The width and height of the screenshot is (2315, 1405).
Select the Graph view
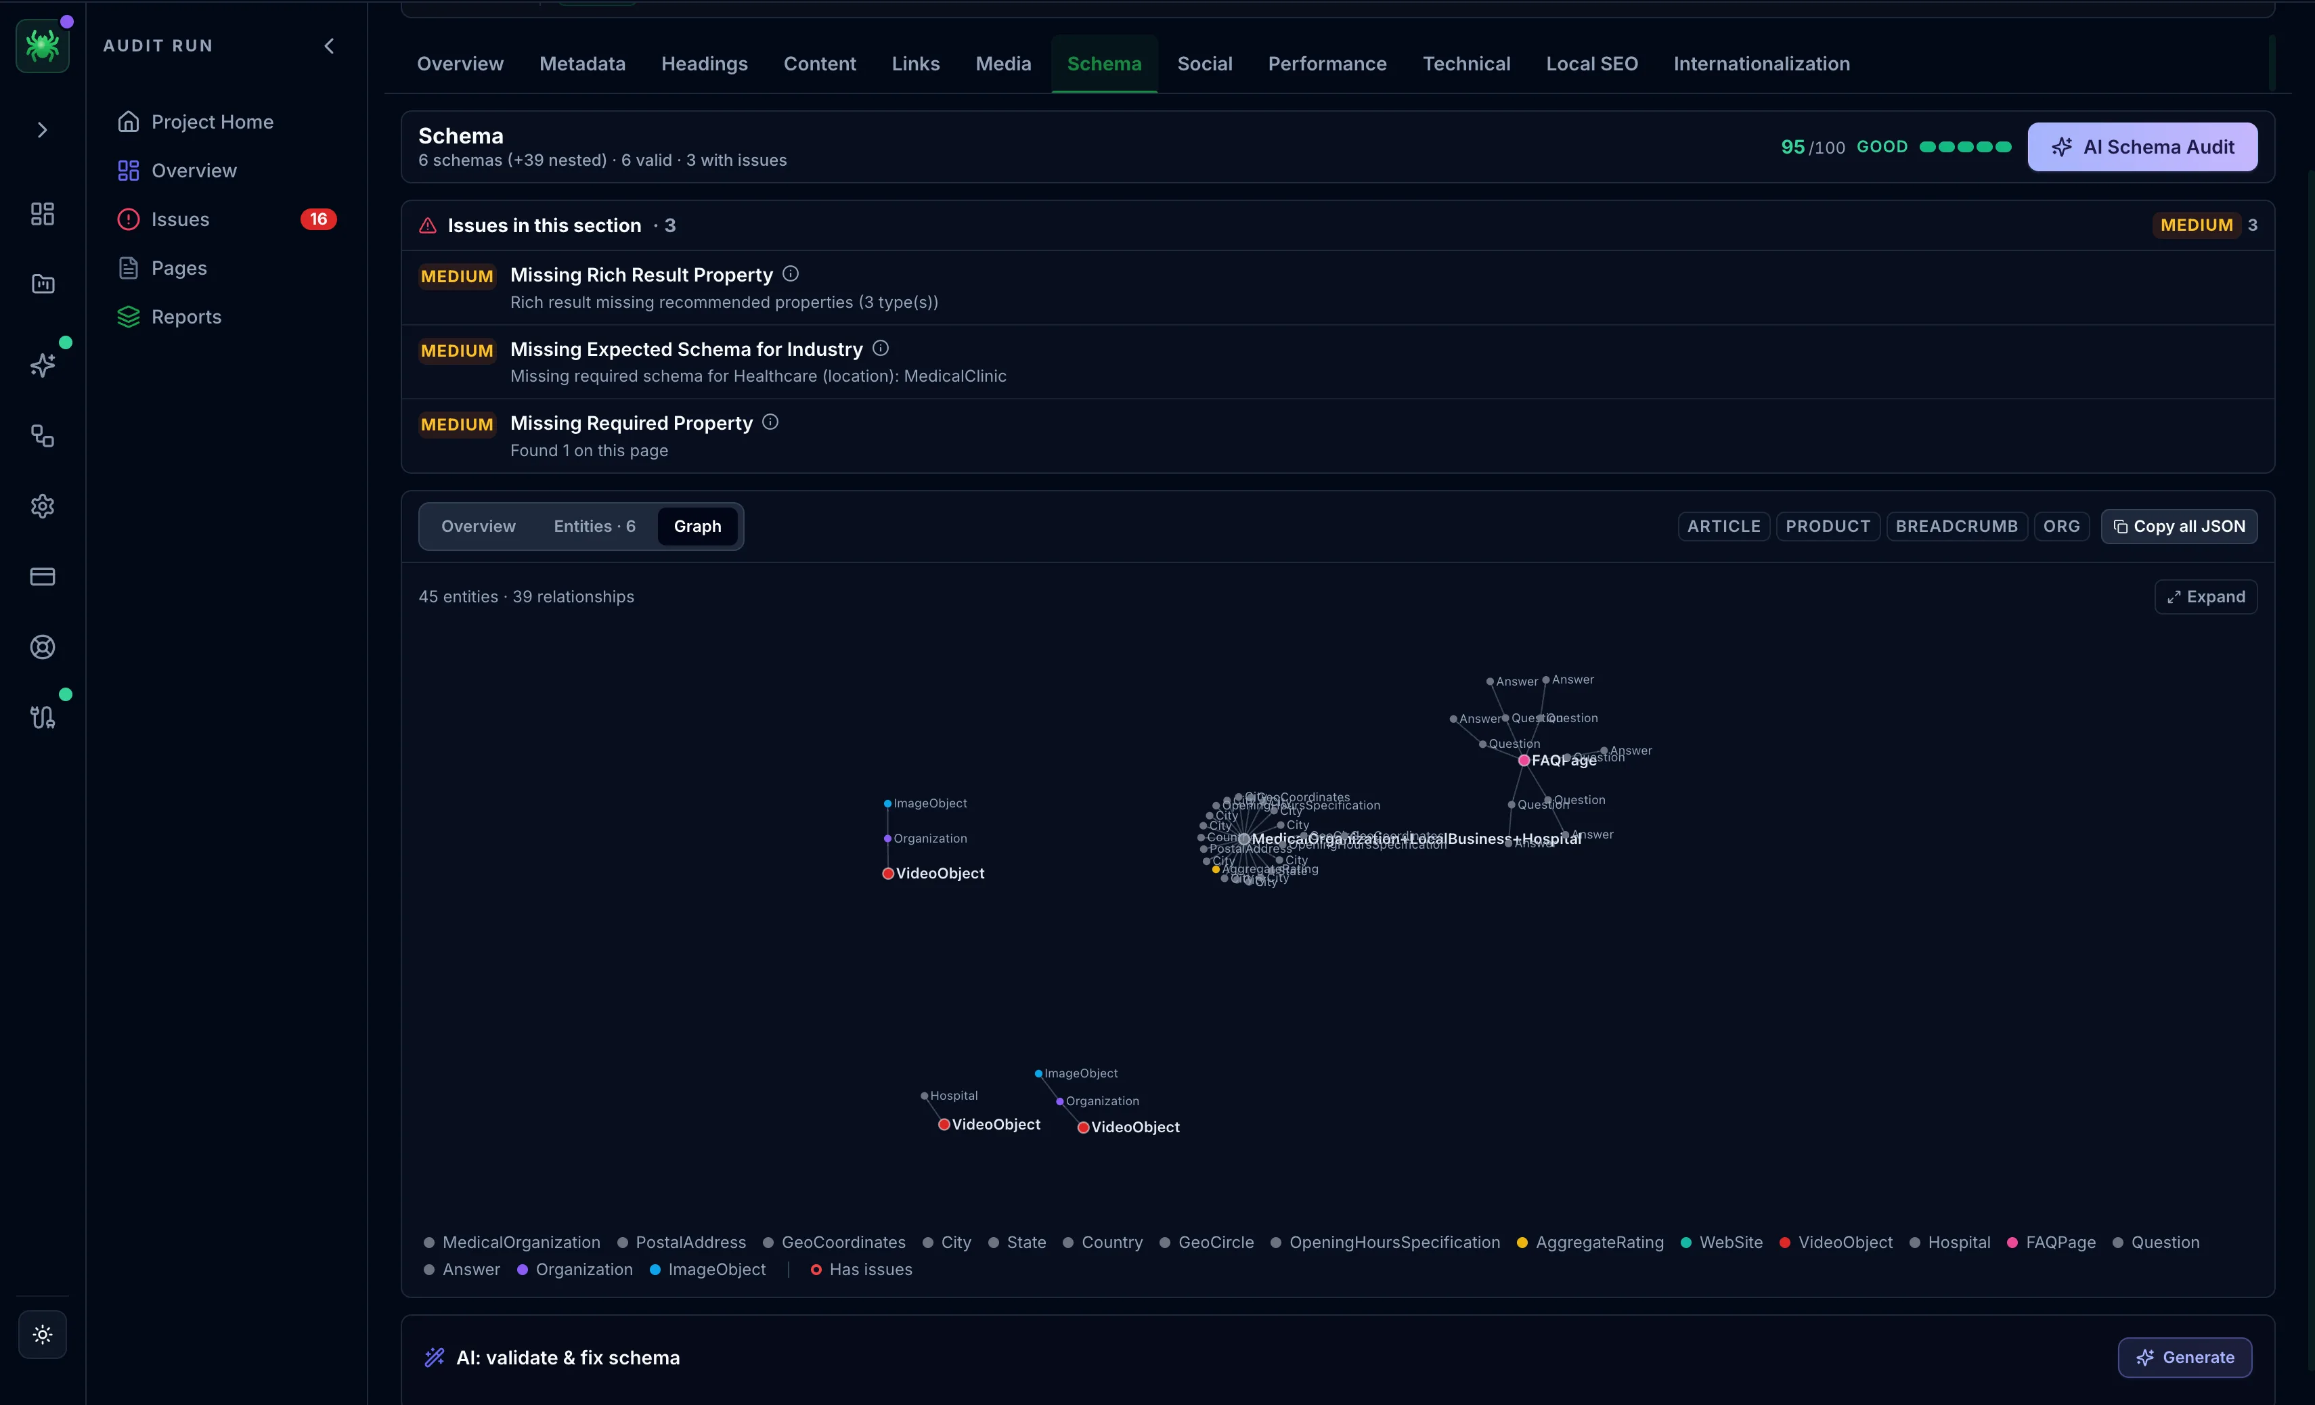click(x=697, y=526)
